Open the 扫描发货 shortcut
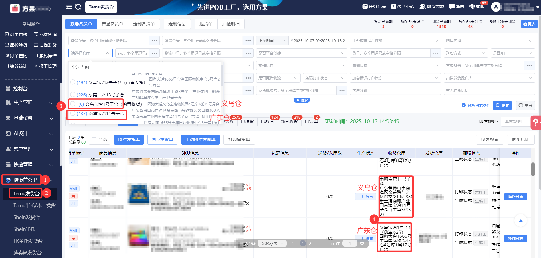 pyautogui.click(x=45, y=45)
